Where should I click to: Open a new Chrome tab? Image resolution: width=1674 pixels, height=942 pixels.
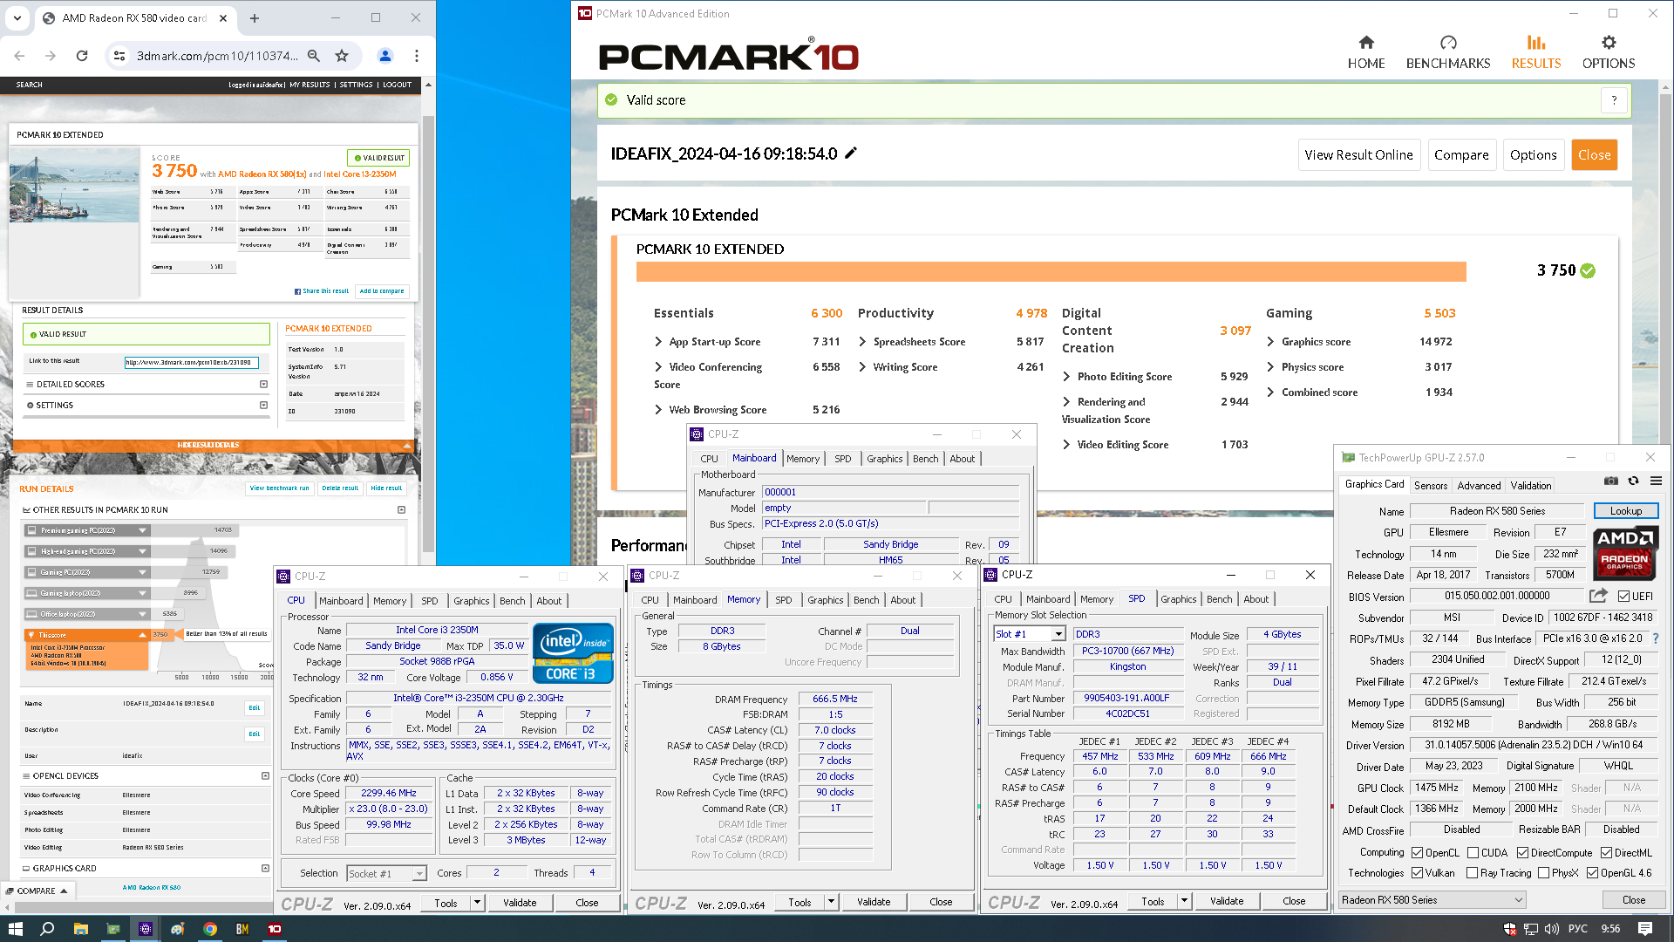pos(255,17)
